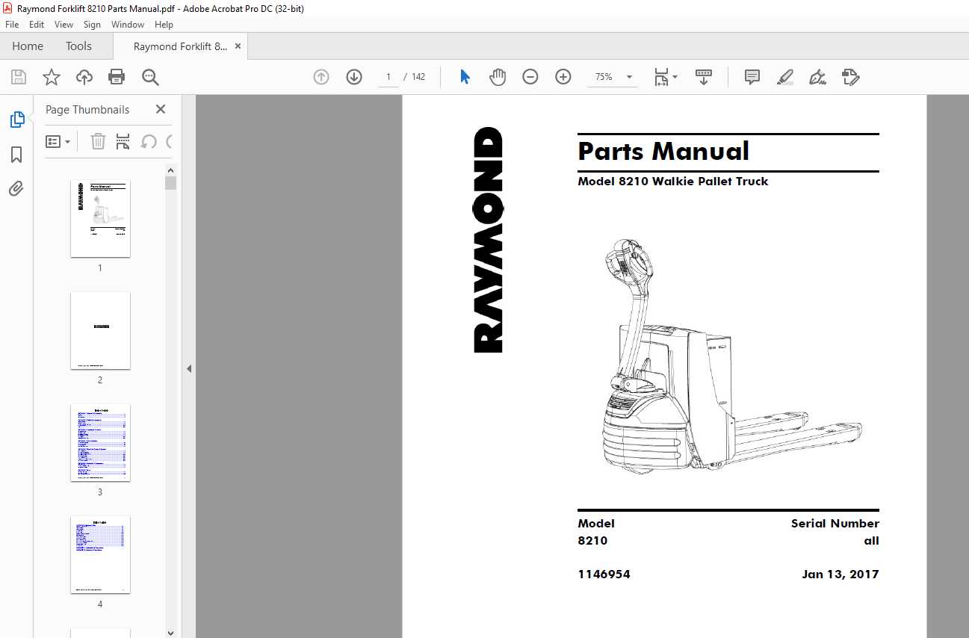Select page 1 thumbnail

point(100,218)
